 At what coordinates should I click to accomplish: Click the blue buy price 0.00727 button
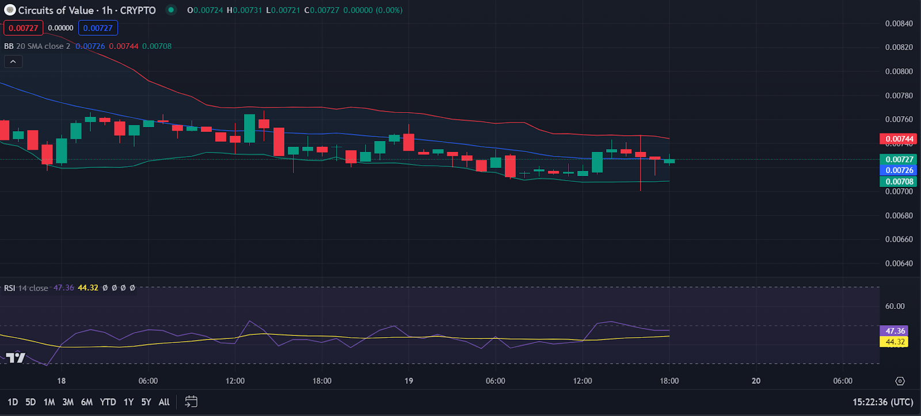98,28
